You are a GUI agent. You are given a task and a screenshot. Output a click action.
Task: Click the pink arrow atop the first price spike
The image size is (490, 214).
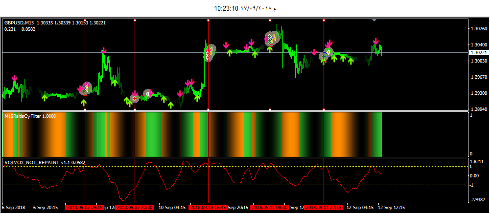104,51
